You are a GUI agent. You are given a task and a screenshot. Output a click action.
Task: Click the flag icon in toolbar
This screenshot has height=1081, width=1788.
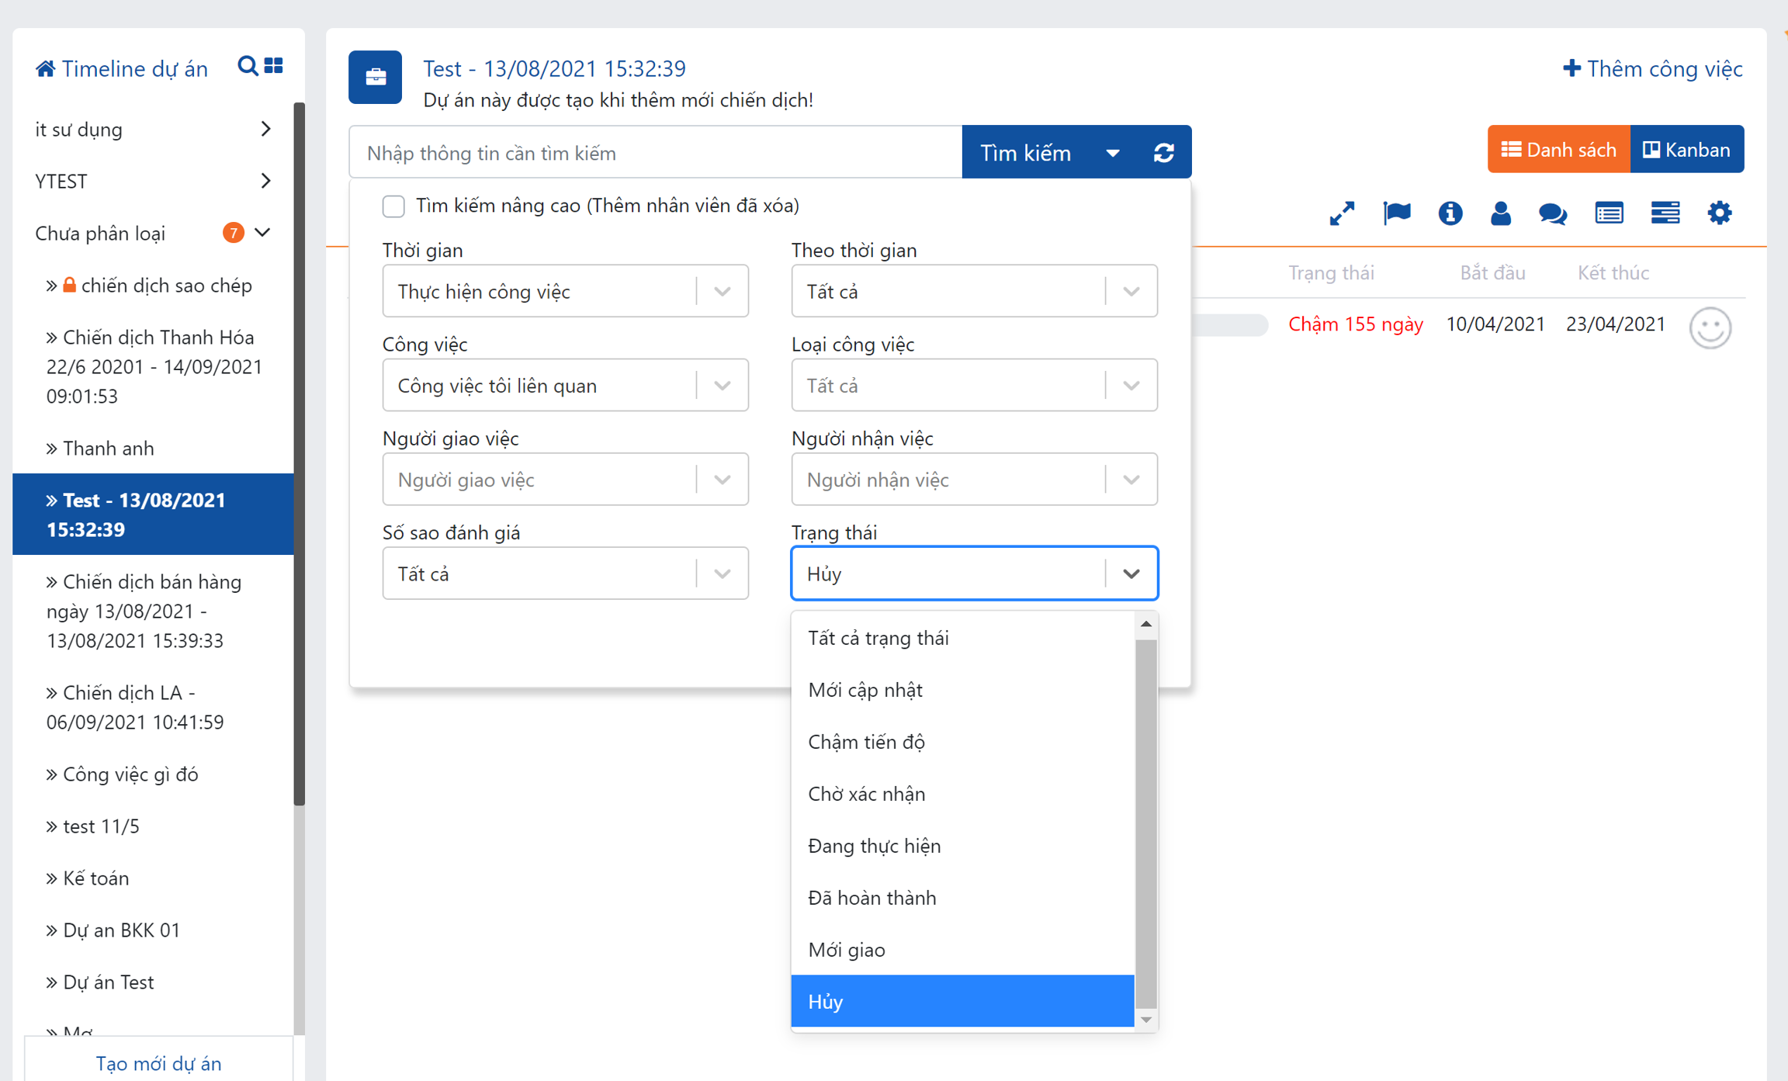pos(1396,213)
